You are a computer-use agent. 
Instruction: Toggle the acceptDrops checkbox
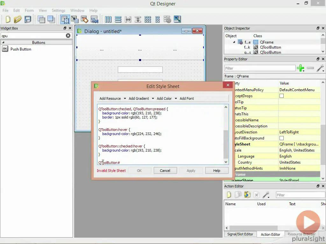click(x=281, y=96)
